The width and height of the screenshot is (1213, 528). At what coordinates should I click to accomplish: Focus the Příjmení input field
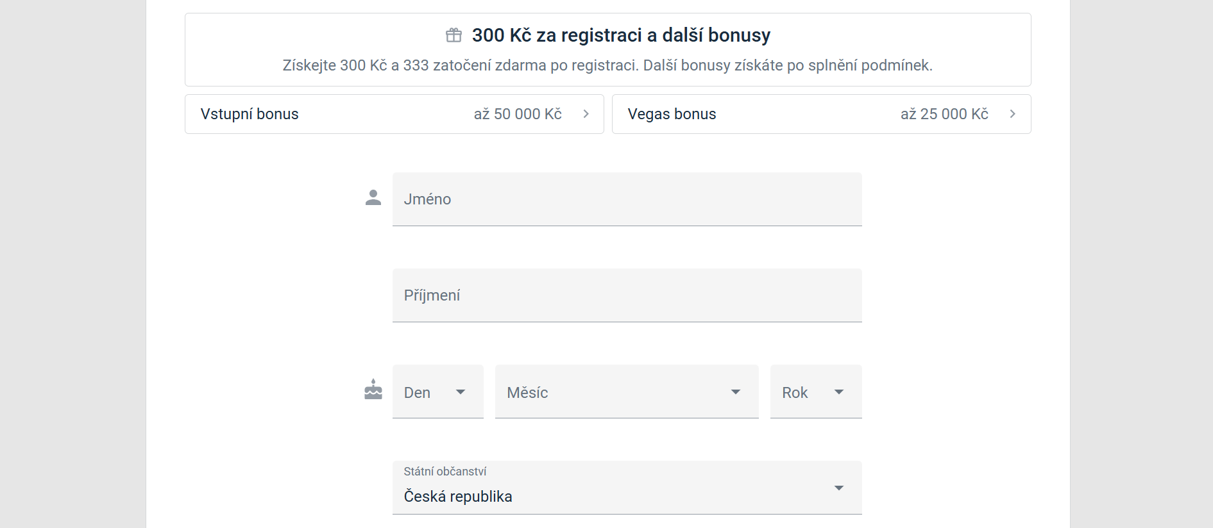(627, 295)
